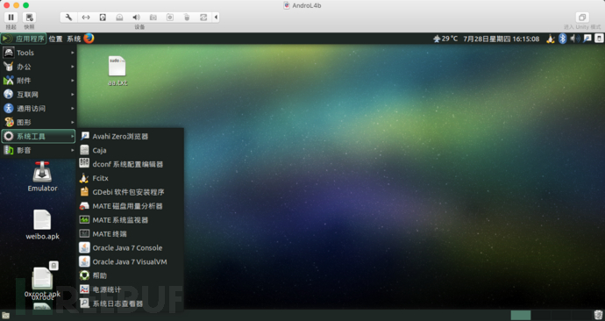Select the Emulator desktop launcher
This screenshot has width=605, height=321.
[x=42, y=176]
